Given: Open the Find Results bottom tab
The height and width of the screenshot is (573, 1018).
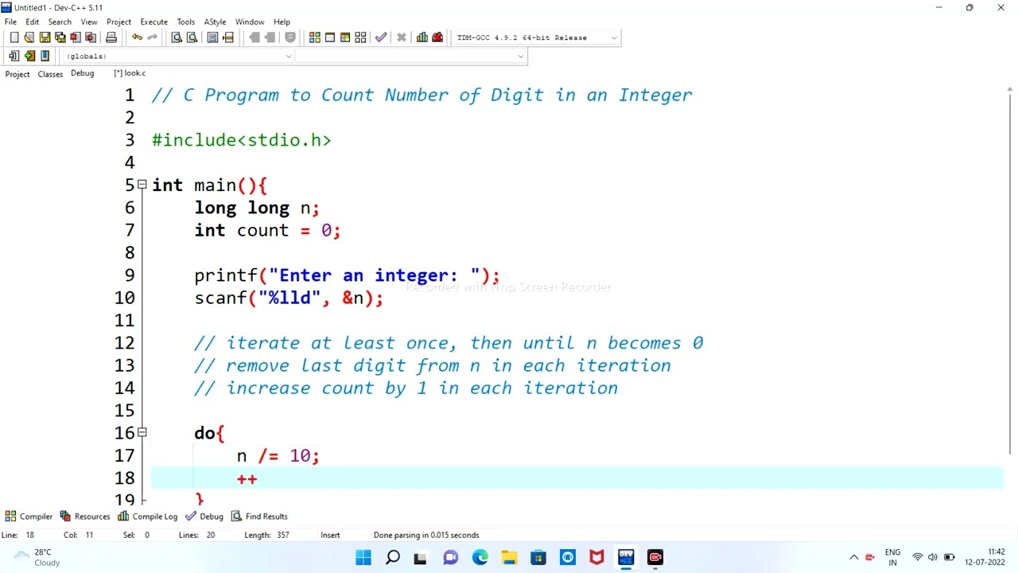Looking at the screenshot, I should click(259, 516).
